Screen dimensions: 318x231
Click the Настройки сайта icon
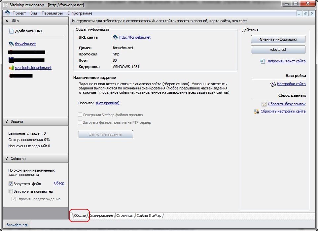[273, 84]
